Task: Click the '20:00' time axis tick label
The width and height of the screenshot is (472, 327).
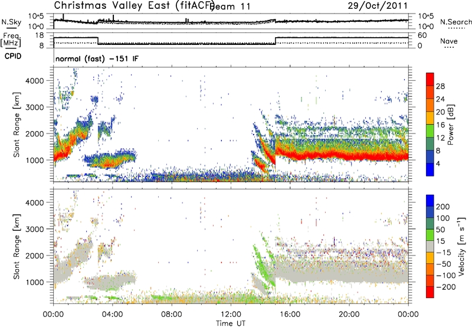Action: 349,315
